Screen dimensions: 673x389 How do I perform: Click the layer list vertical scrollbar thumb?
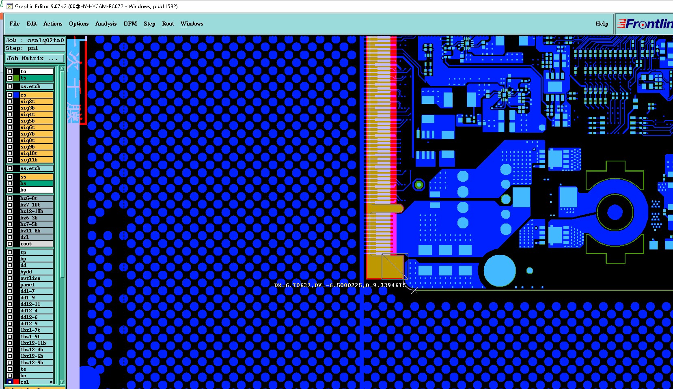coord(62,174)
